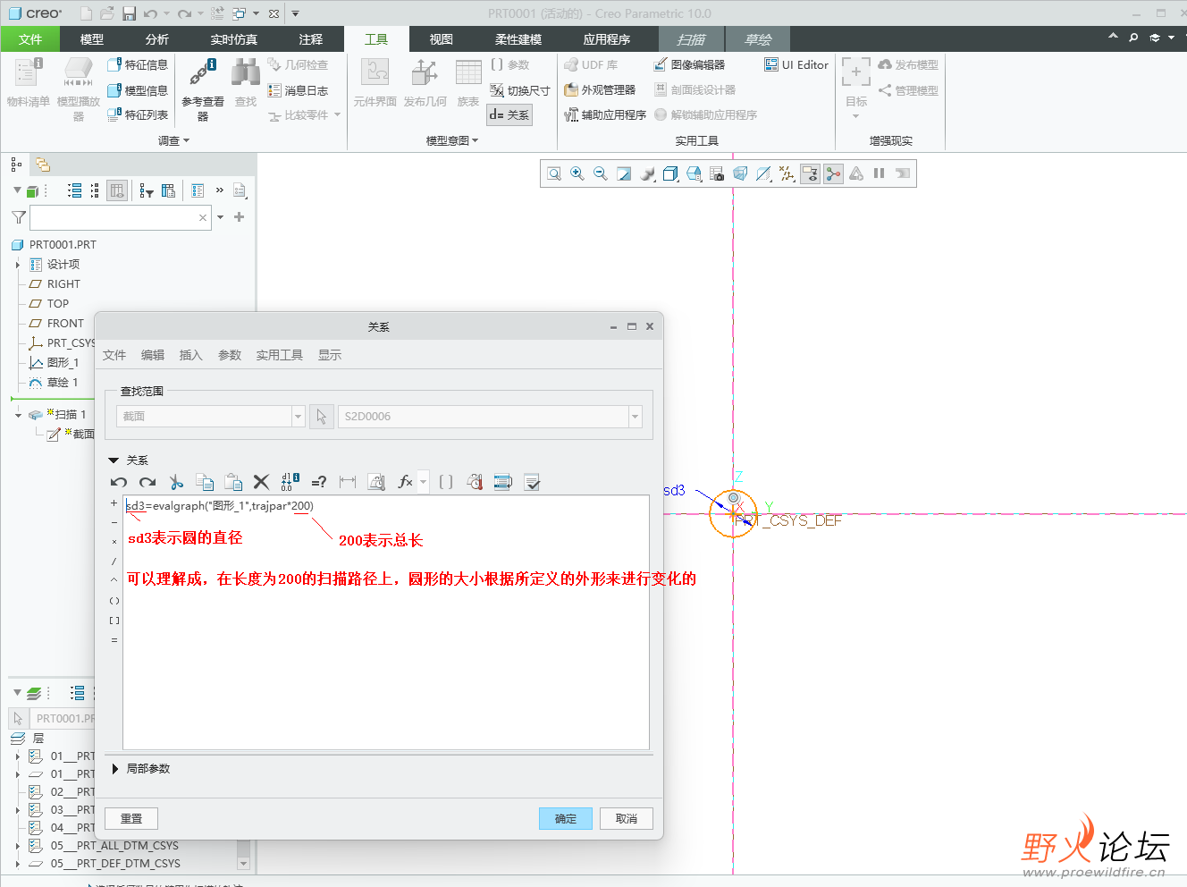The height and width of the screenshot is (887, 1187).
Task: Switch to the 分析 analysis ribbon tab
Action: [157, 39]
